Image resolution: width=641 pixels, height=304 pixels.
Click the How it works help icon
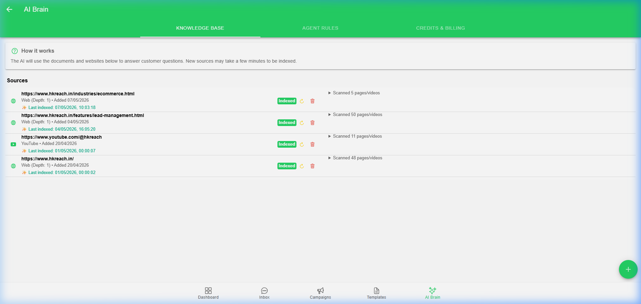pyautogui.click(x=15, y=51)
